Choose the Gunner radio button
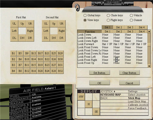 click(x=131, y=20)
